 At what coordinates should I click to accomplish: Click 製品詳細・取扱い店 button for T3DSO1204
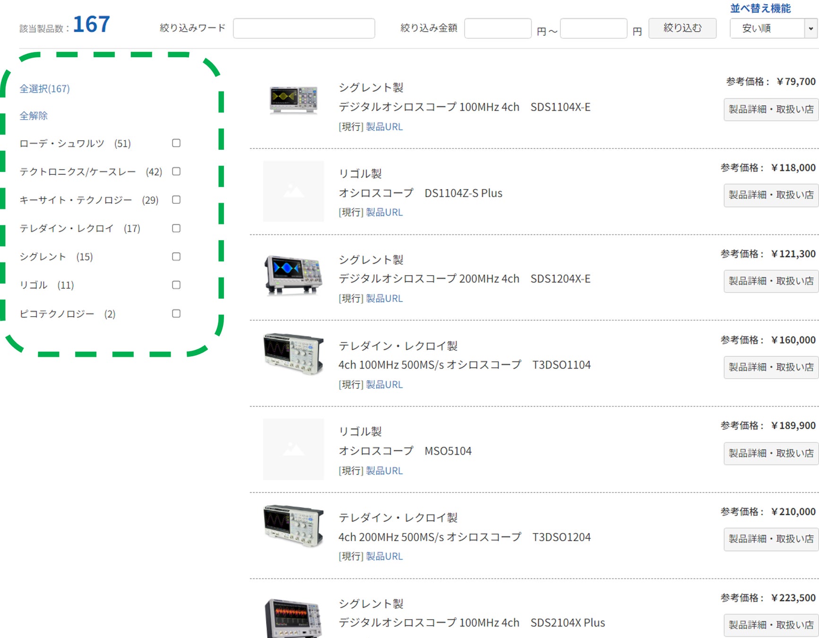click(771, 539)
